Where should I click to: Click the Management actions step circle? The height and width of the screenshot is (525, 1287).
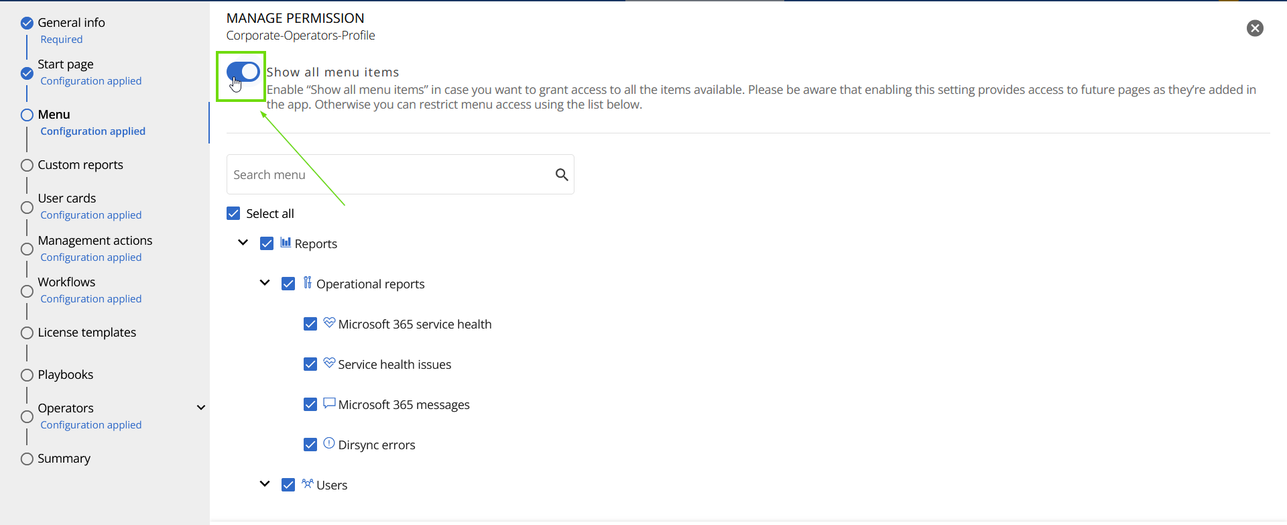[27, 249]
